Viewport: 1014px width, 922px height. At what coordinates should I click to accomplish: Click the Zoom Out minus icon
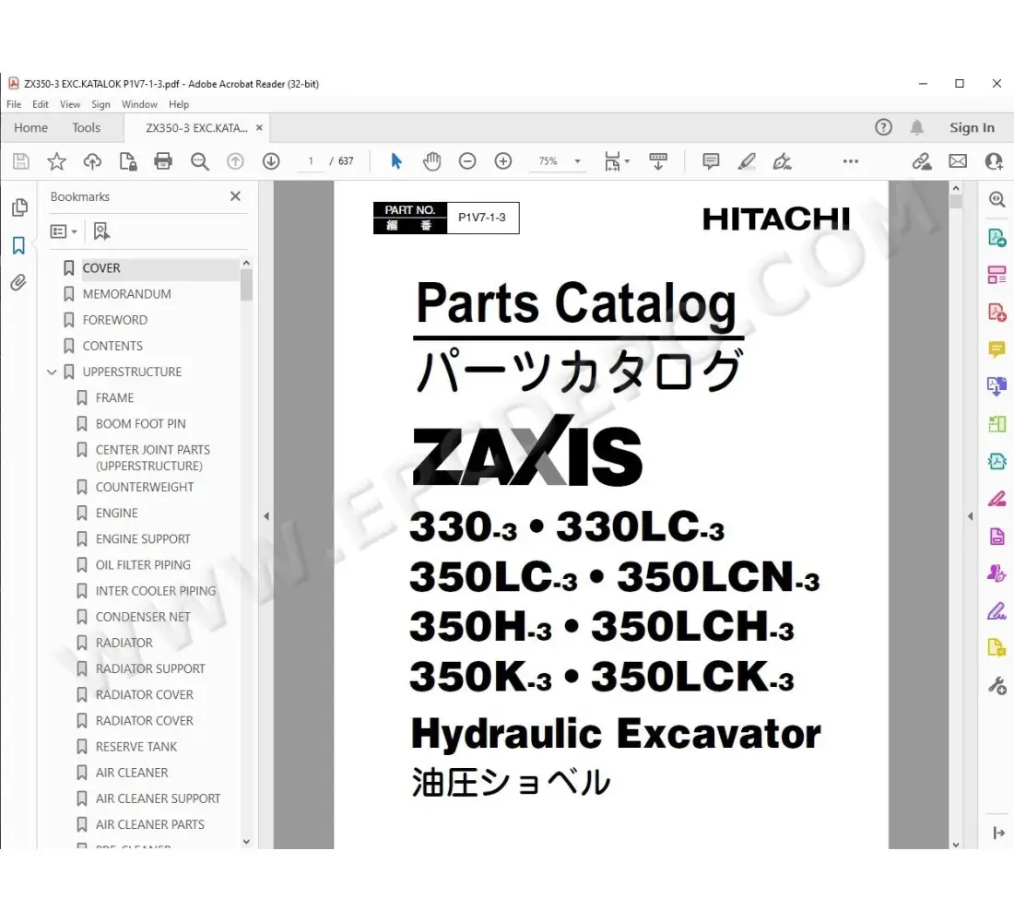click(x=467, y=161)
